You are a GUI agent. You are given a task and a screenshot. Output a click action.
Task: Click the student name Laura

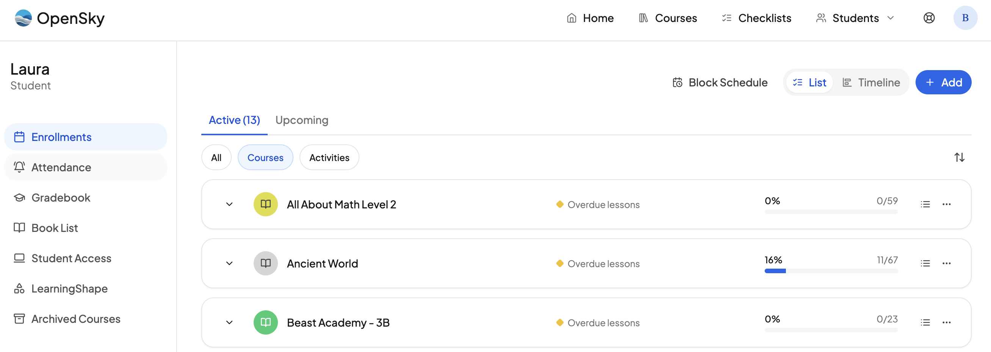tap(30, 69)
